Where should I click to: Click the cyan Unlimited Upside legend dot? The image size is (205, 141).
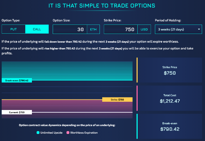click(x=38, y=133)
